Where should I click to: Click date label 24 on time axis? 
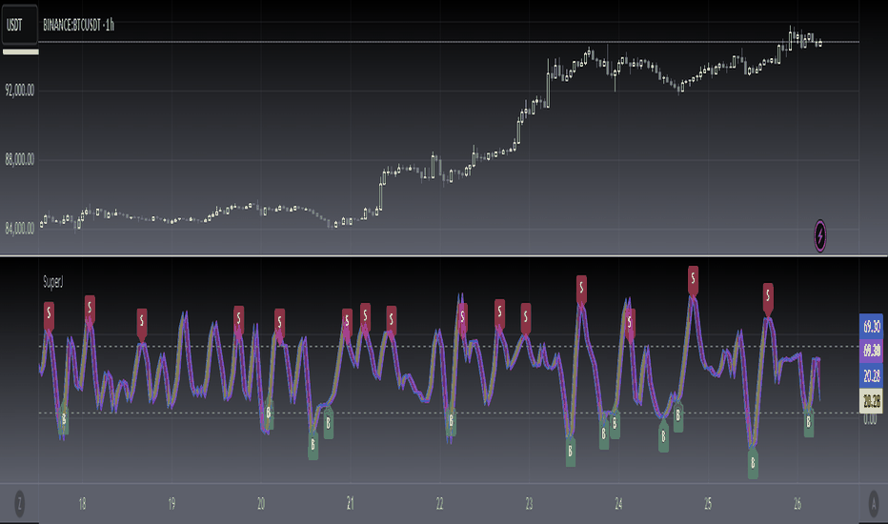618,504
